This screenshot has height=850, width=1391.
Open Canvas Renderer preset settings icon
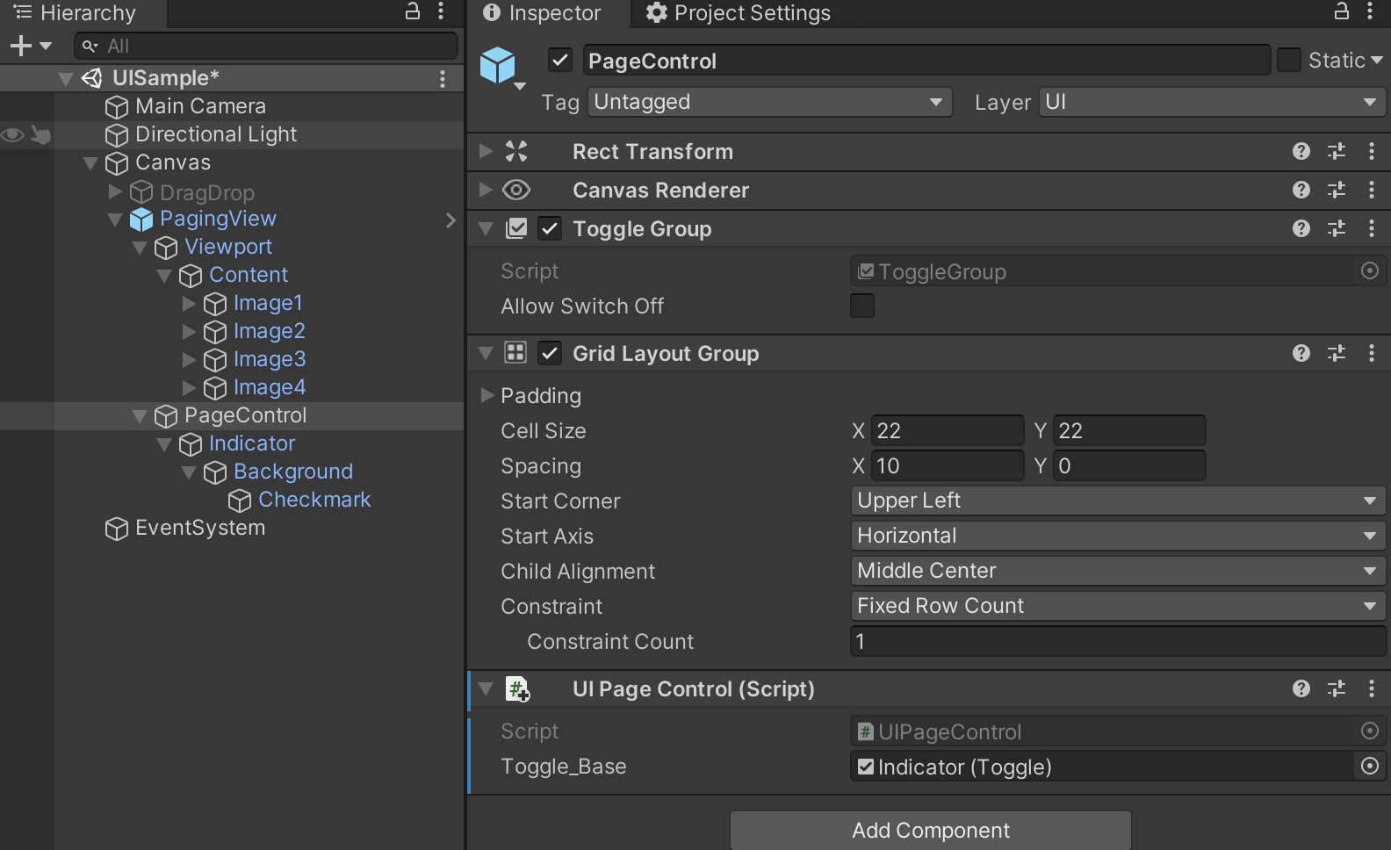pos(1337,190)
